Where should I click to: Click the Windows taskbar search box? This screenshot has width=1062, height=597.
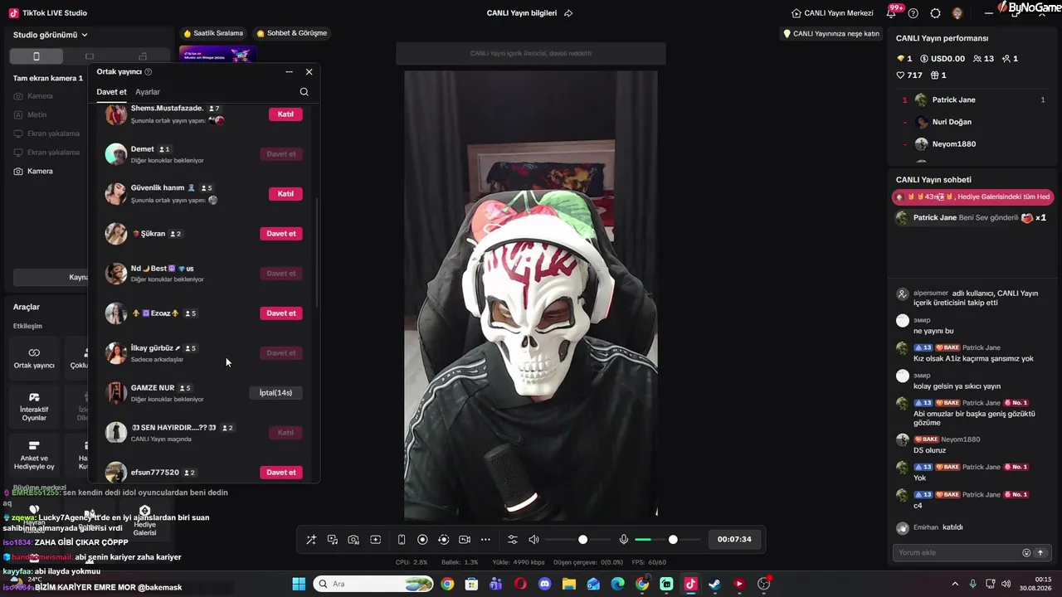pyautogui.click(x=373, y=584)
